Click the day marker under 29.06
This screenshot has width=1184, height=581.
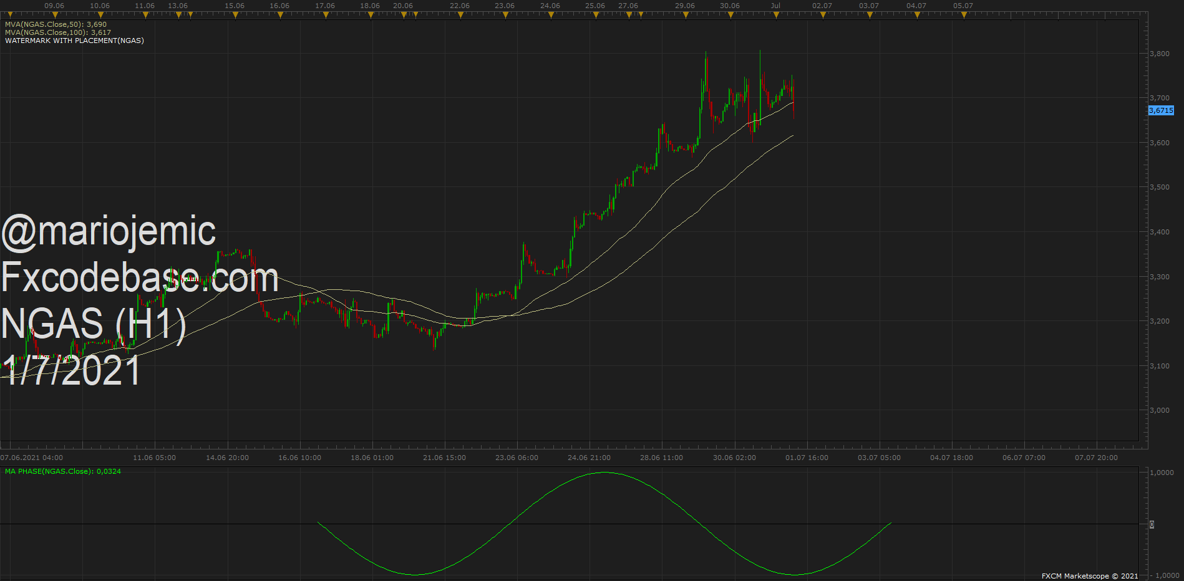tap(686, 15)
